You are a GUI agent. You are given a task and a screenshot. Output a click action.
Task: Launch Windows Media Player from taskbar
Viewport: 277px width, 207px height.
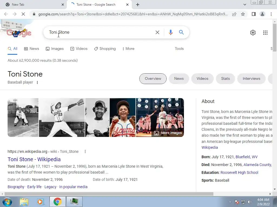pyautogui.click(x=40, y=202)
